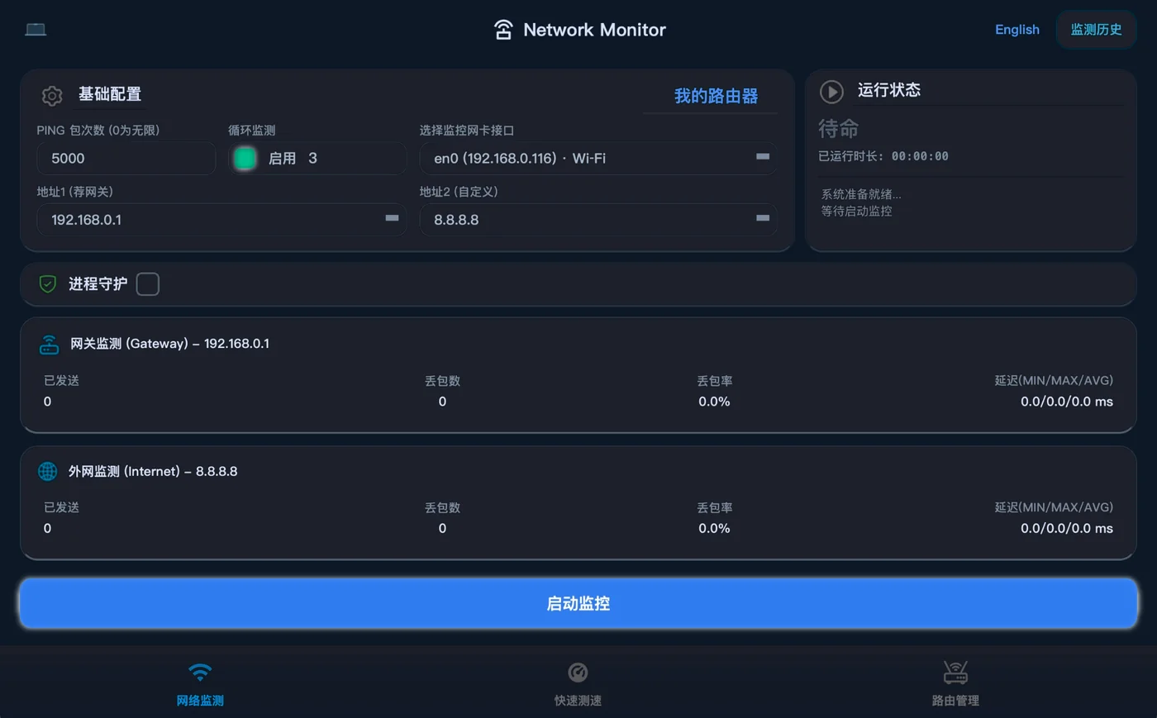
Task: Click the gateway 丢包数 value 0
Action: point(442,402)
